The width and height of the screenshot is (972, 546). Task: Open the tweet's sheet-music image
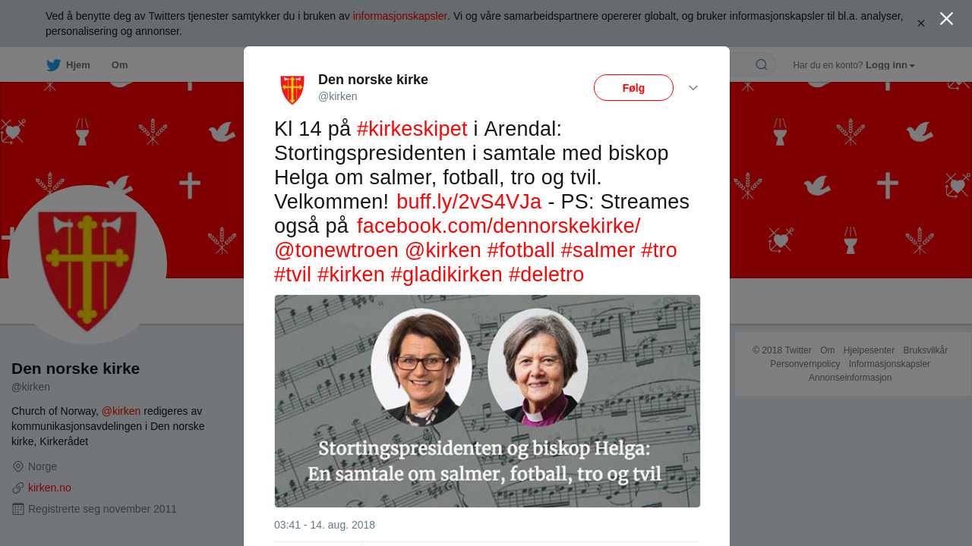[x=488, y=401]
